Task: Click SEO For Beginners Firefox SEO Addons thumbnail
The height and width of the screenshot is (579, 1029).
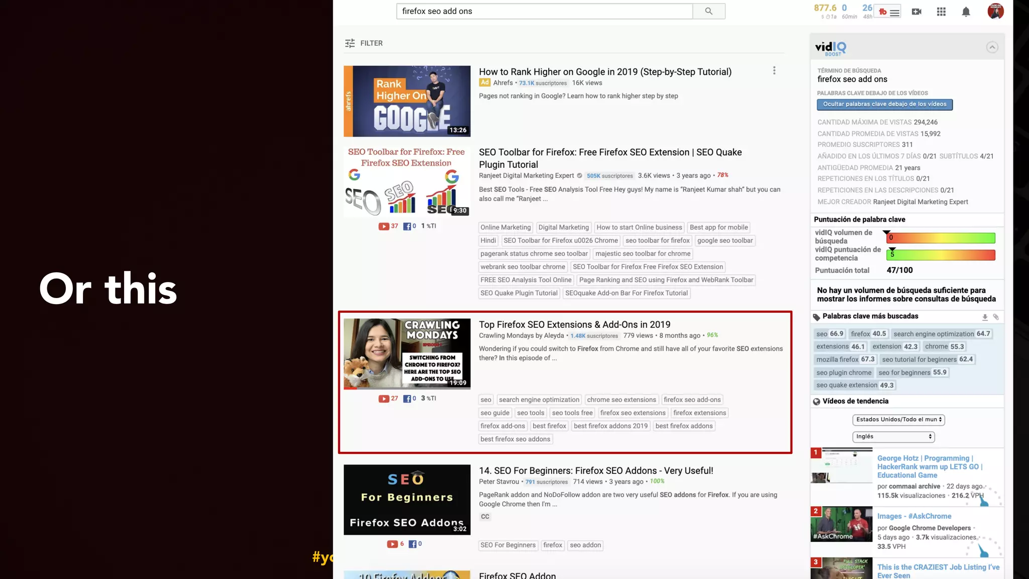Action: [x=407, y=500]
